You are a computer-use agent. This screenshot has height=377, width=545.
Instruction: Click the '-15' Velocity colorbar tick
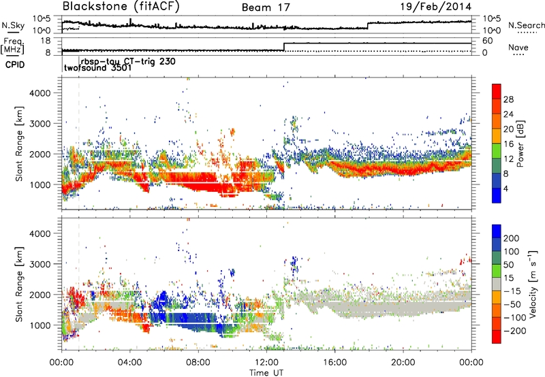tap(512, 291)
